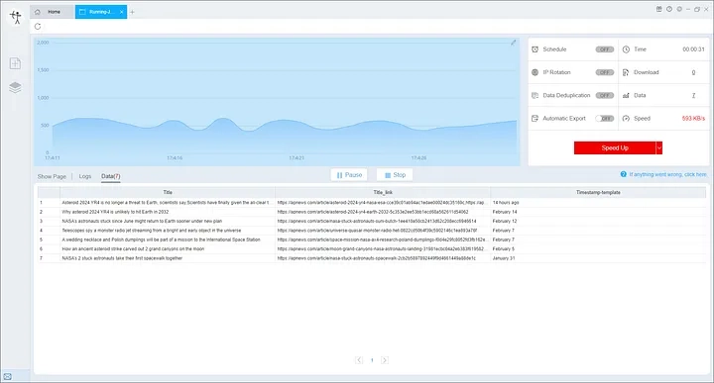The height and width of the screenshot is (383, 714).
Task: Switch to the Show Page tab
Action: 52,176
